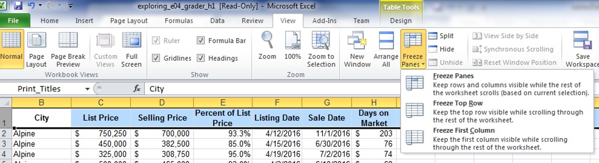Click the Undo icon in the title bar

pos(32,5)
